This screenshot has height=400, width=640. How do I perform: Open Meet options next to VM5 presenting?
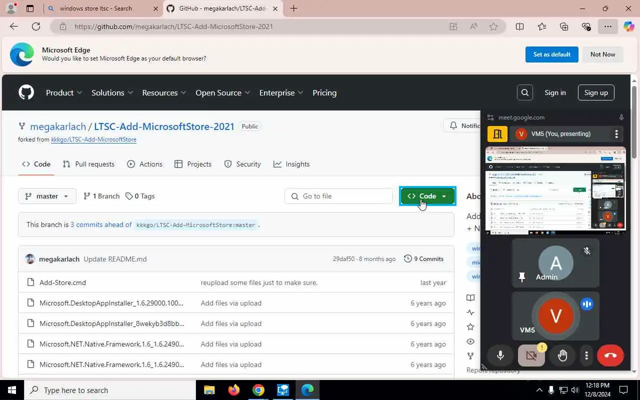616,134
